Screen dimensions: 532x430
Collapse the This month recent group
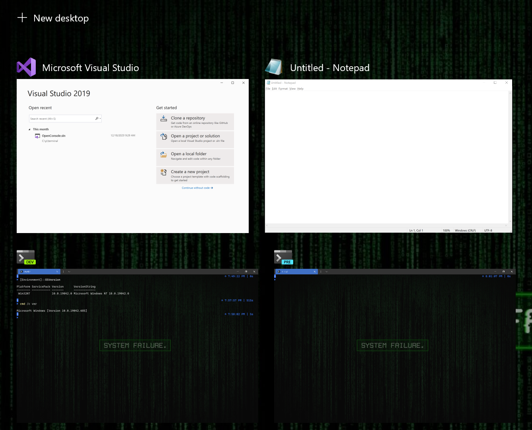tap(29, 129)
